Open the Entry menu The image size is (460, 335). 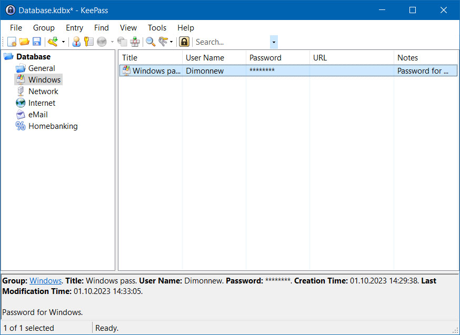(x=75, y=28)
